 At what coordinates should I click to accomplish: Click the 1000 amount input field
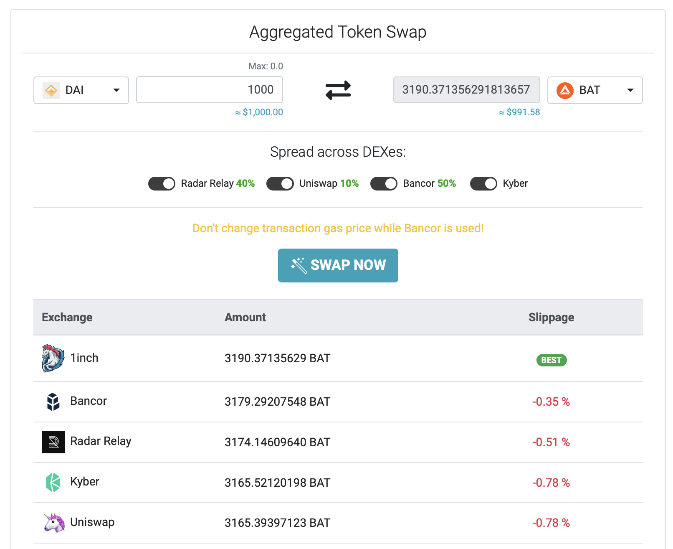pyautogui.click(x=210, y=90)
